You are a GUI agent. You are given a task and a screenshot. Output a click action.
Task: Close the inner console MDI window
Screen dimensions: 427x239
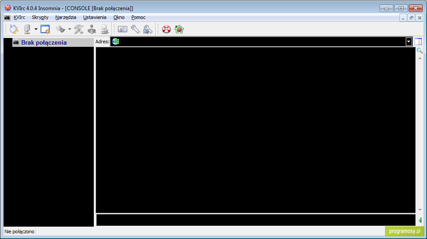tap(419, 18)
